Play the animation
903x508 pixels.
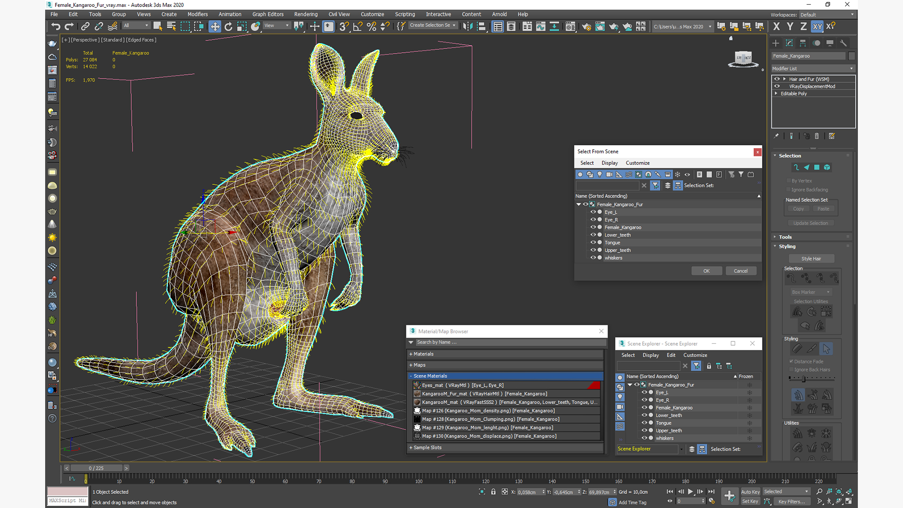(x=690, y=492)
